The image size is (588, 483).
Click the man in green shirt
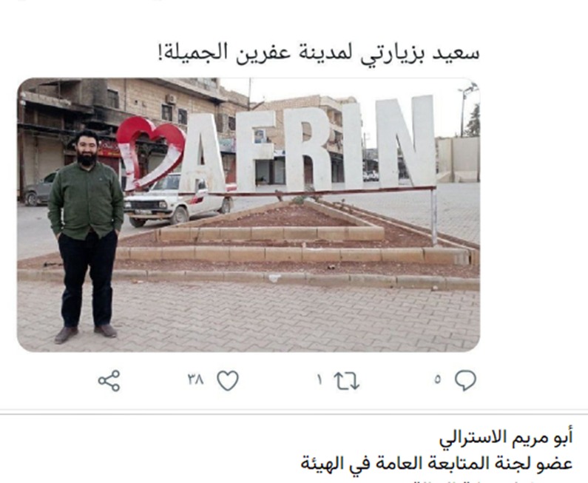point(86,237)
